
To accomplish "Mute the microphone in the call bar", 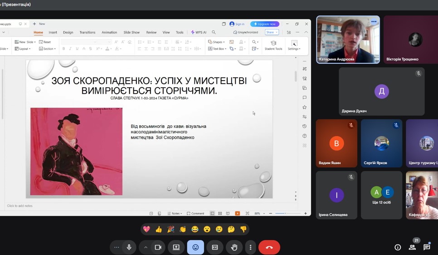I will point(129,247).
